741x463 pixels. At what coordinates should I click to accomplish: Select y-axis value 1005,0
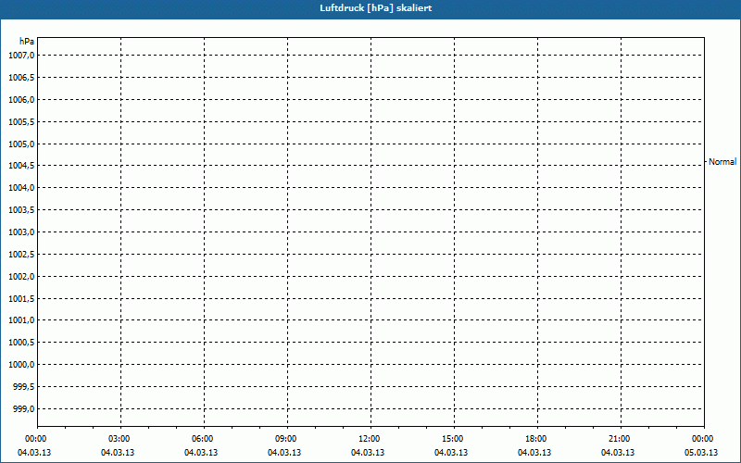click(x=21, y=144)
